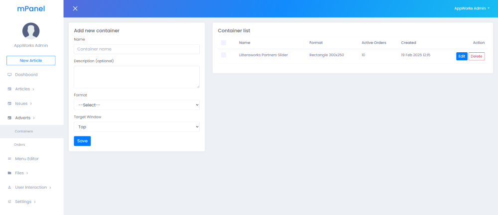Click the Settings sliders icon
The width and height of the screenshot is (498, 215).
[x=9, y=202]
